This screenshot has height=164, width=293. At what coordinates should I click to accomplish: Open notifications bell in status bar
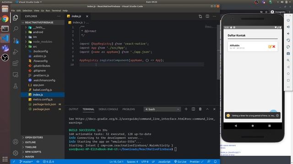(215, 162)
